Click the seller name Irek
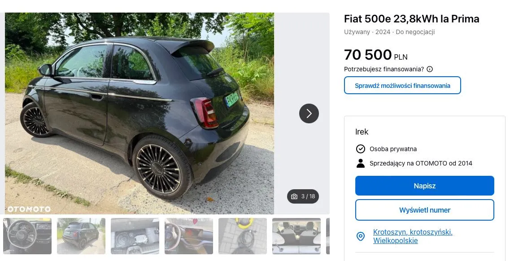The image size is (510, 261). pyautogui.click(x=362, y=132)
